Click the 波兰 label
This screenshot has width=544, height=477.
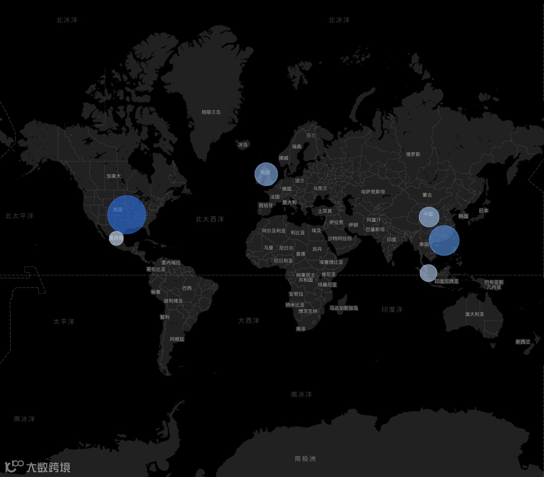(300, 181)
